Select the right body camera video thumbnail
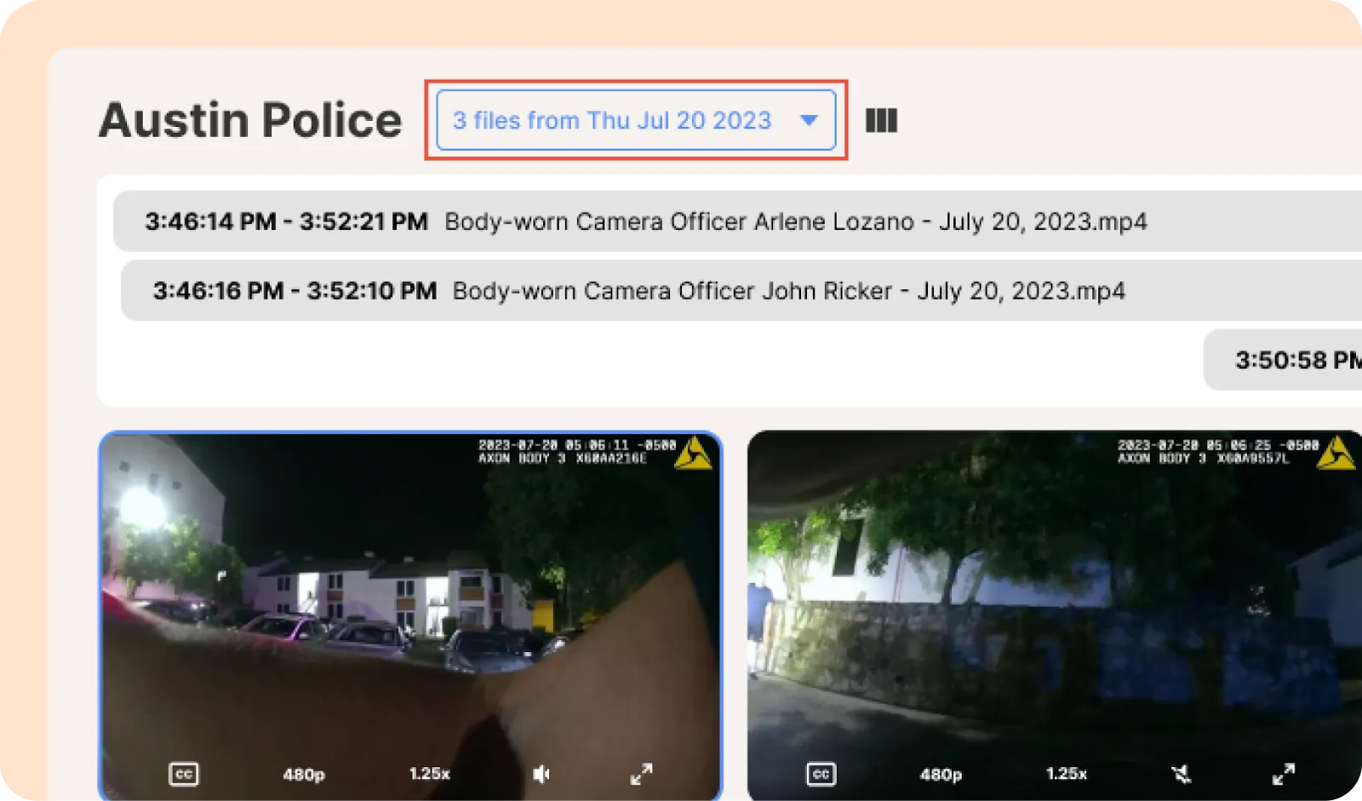This screenshot has width=1362, height=801. click(x=1055, y=616)
